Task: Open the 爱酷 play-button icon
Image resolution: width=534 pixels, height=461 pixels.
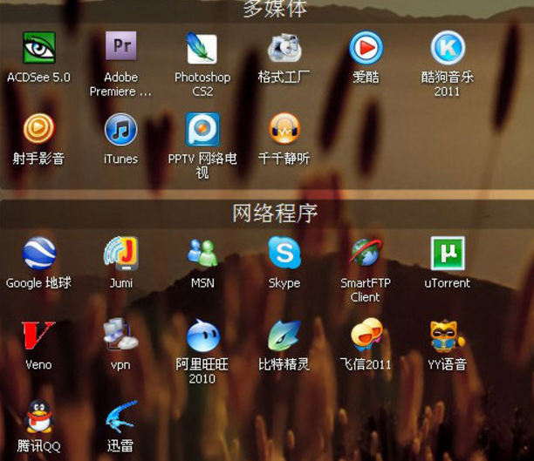Action: 366,48
